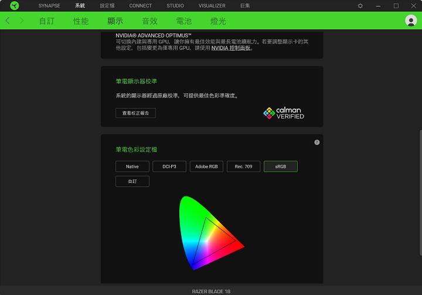Click the color gamut chromaticity diagram
The width and height of the screenshot is (422, 295).
tap(212, 233)
